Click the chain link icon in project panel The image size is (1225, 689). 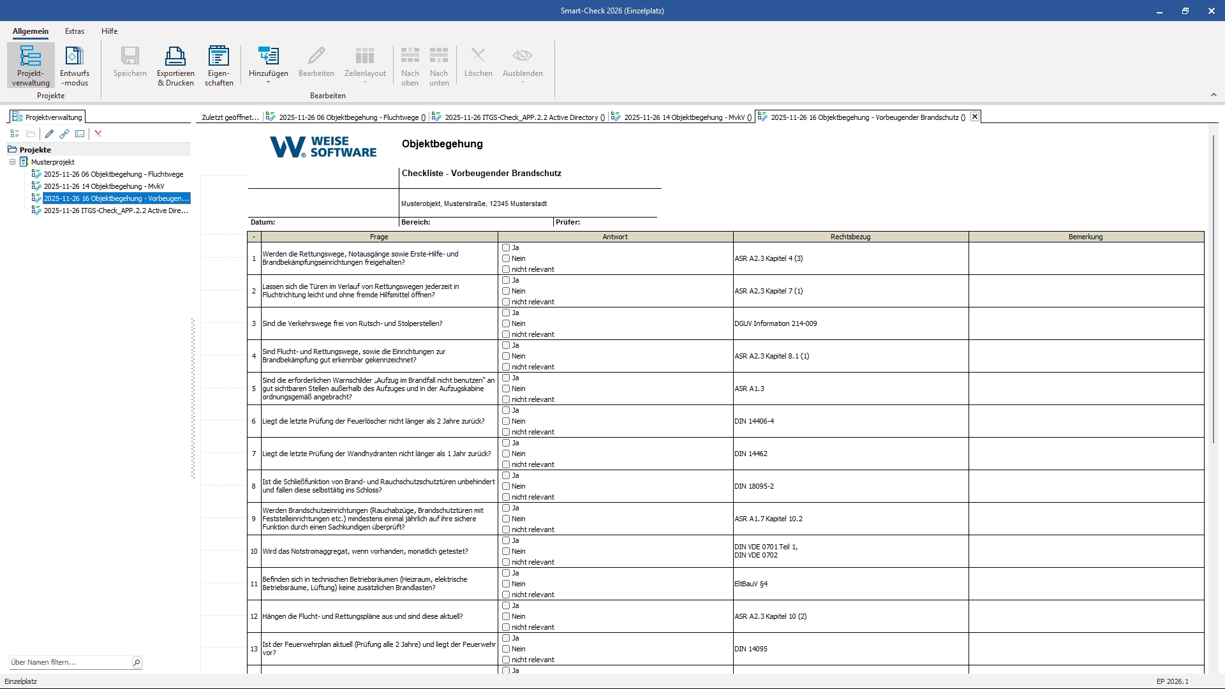coord(64,134)
